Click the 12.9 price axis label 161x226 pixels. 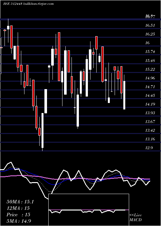[x=149, y=148]
